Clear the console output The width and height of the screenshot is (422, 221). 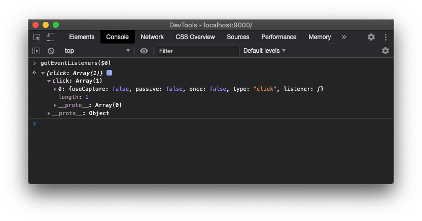click(x=51, y=51)
